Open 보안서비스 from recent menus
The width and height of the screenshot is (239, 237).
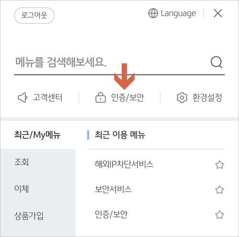[x=113, y=190]
